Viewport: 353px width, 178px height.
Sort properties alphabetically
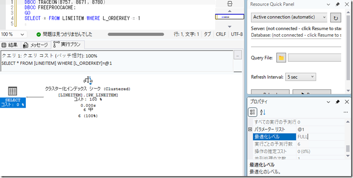click(263, 112)
